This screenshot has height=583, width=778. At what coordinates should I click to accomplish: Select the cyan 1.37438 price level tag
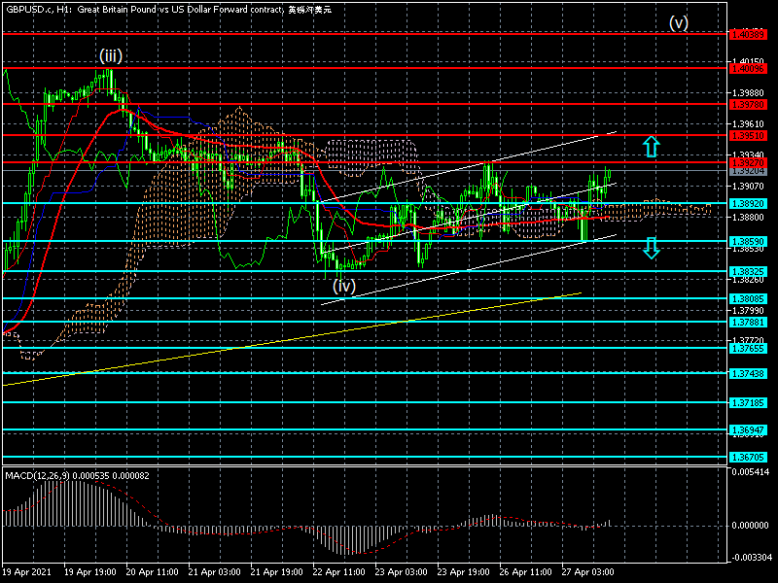pos(748,373)
